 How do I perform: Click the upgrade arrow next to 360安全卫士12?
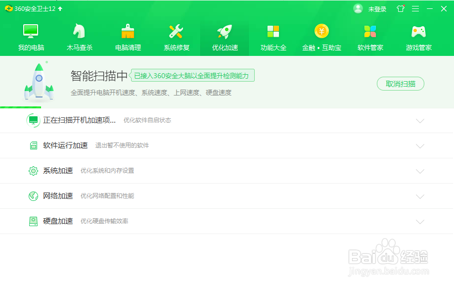[60, 9]
